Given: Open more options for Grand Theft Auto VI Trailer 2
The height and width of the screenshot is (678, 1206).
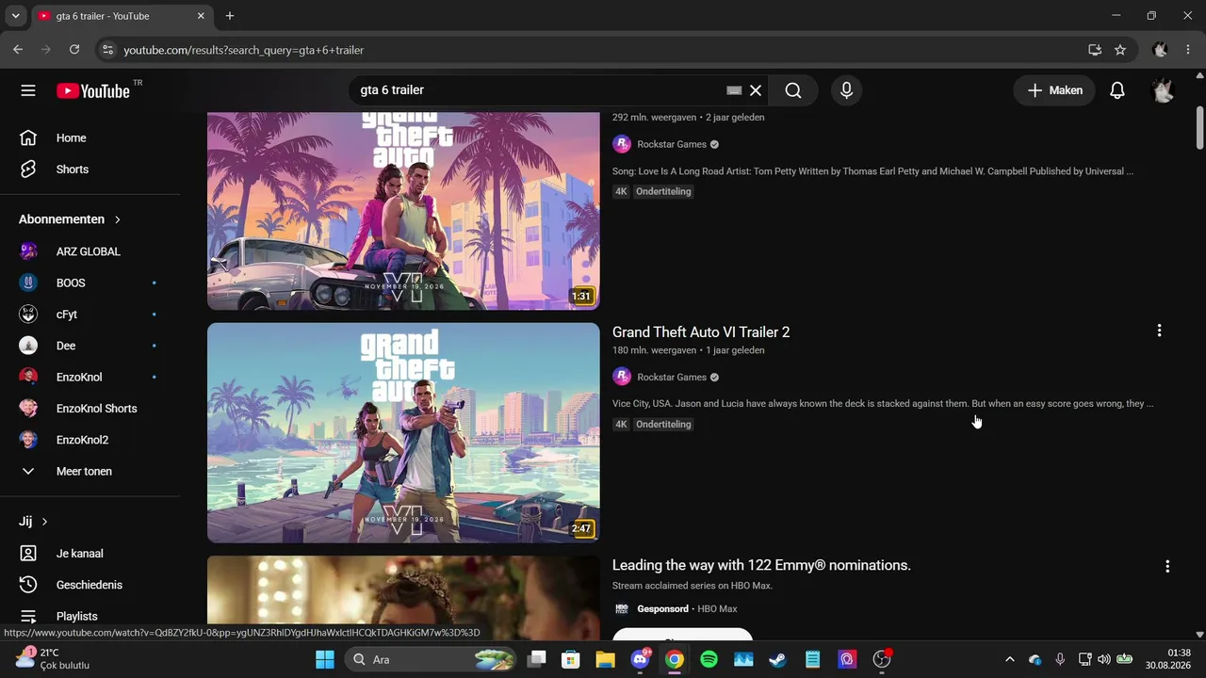Looking at the screenshot, I should [1159, 331].
